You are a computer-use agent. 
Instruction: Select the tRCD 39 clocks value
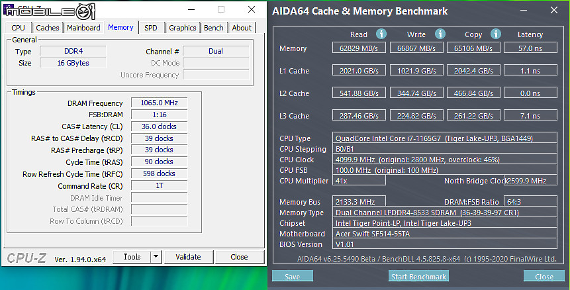160,138
